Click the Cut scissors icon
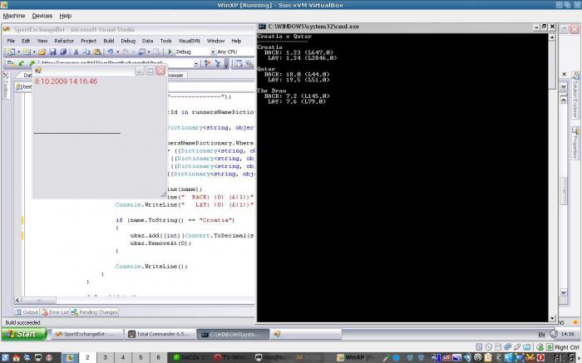The image size is (582, 363). tap(76, 52)
